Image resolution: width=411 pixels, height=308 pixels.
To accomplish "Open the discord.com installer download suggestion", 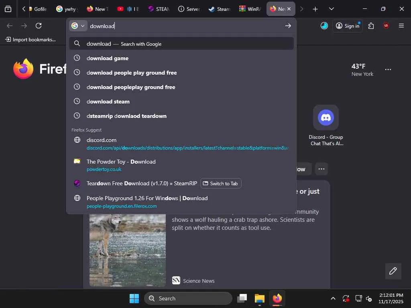I will coord(181,144).
